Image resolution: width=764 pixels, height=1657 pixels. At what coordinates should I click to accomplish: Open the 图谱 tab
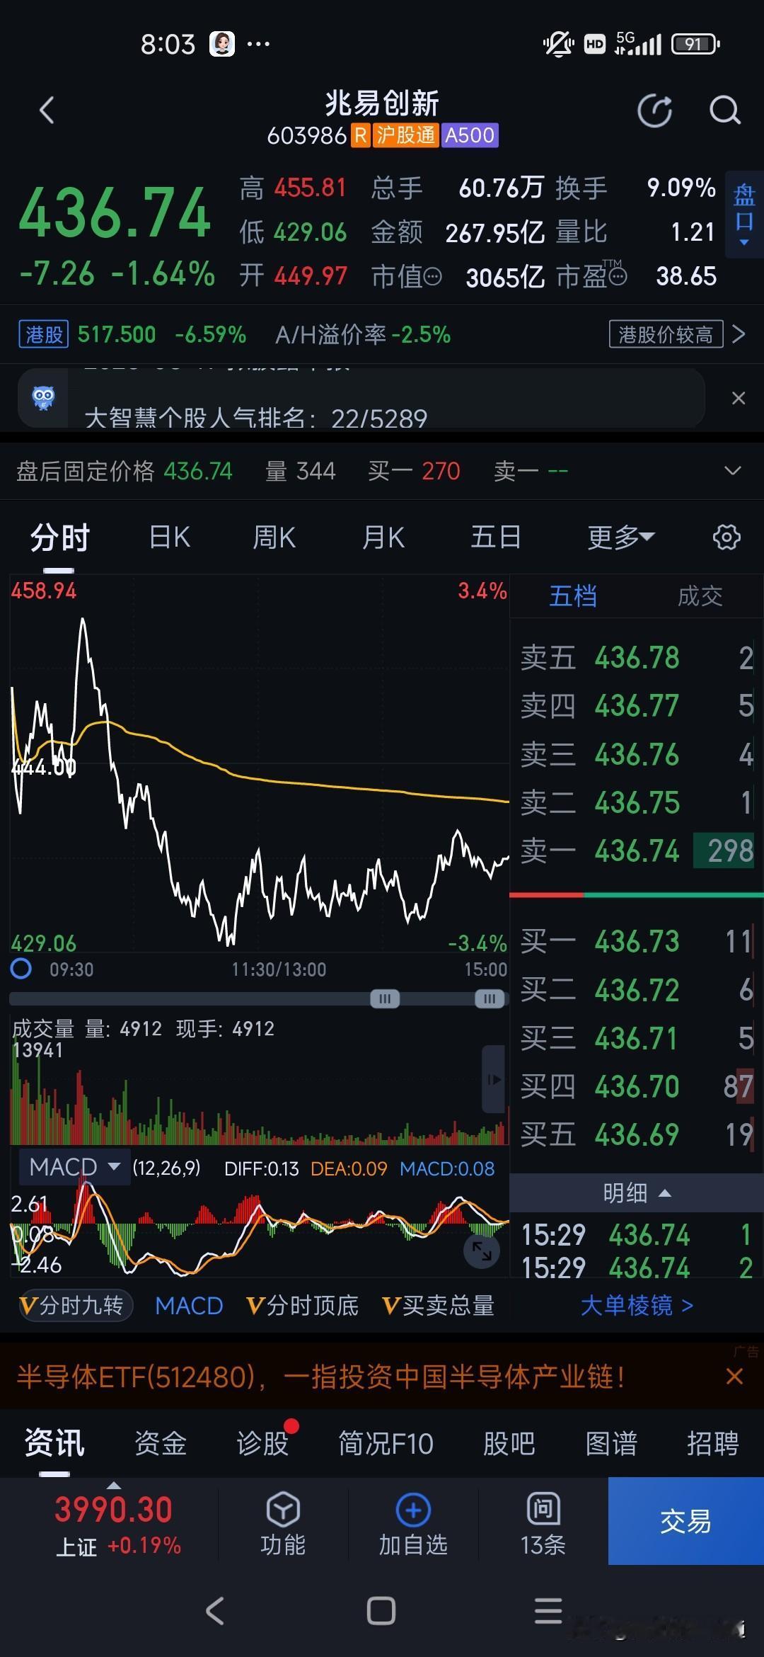click(x=611, y=1443)
